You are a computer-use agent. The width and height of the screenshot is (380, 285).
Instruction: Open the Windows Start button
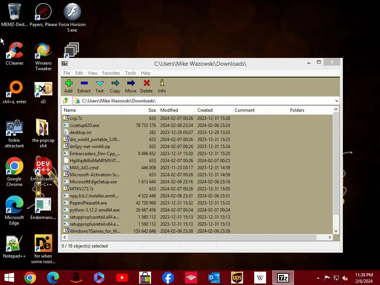(9, 278)
